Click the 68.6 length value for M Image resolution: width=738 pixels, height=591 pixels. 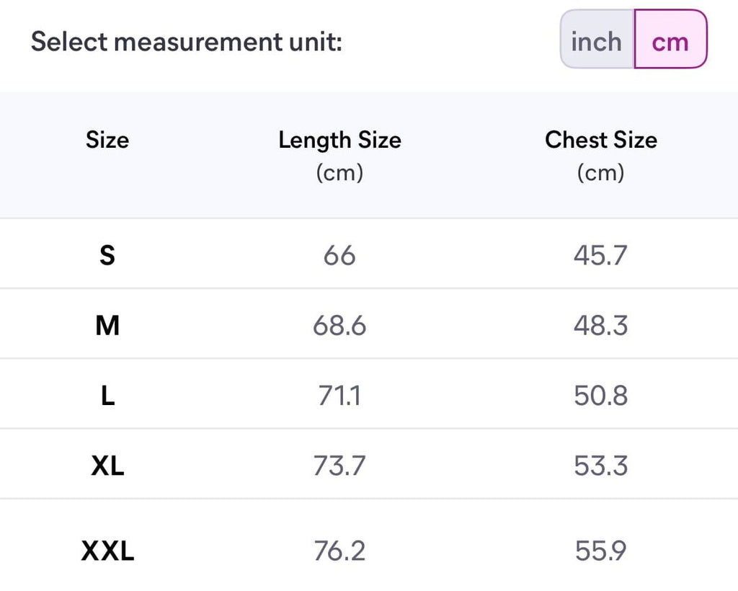(339, 326)
